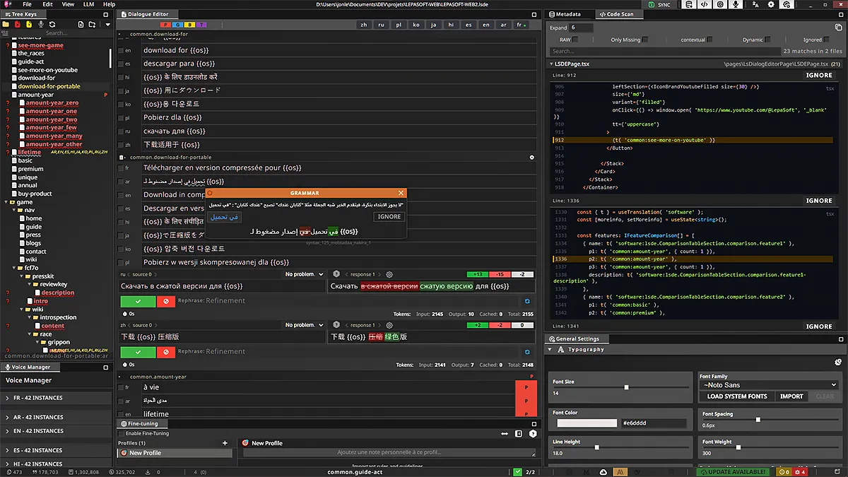This screenshot has height=477, width=848.
Task: Open the No problem. dropdown for ru source
Action: pyautogui.click(x=304, y=274)
